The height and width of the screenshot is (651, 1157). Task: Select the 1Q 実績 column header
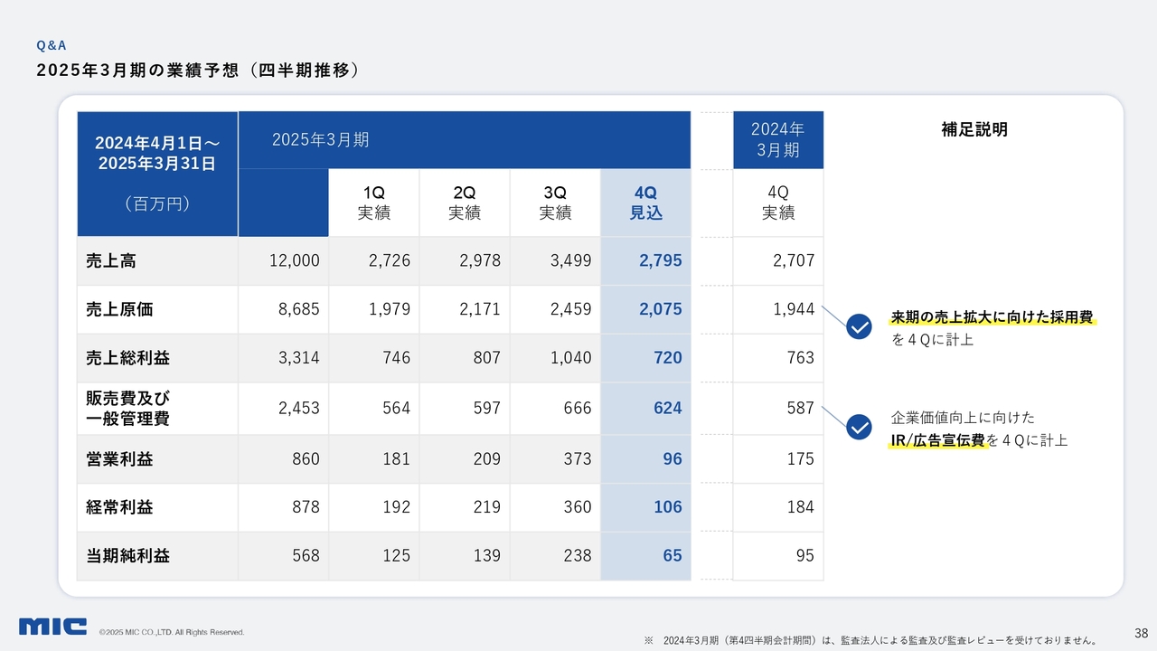(373, 203)
